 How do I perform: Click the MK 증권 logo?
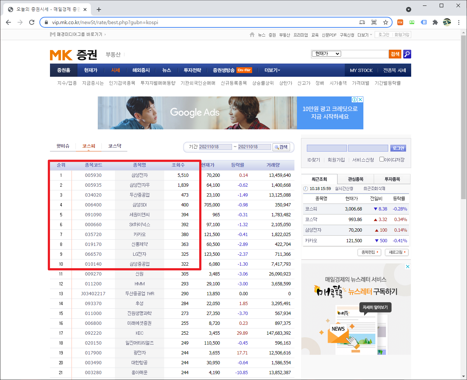point(74,55)
